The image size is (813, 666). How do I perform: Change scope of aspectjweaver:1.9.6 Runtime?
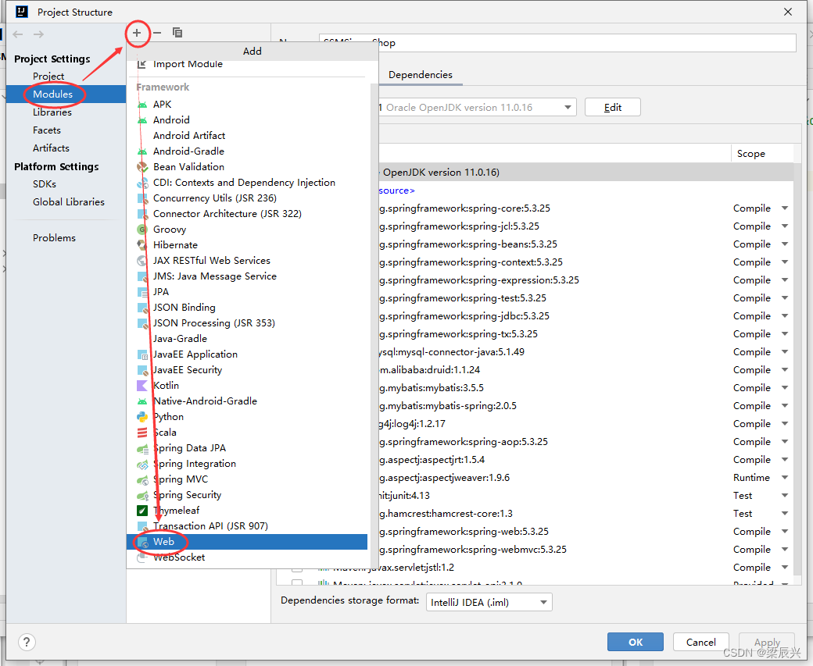click(785, 478)
